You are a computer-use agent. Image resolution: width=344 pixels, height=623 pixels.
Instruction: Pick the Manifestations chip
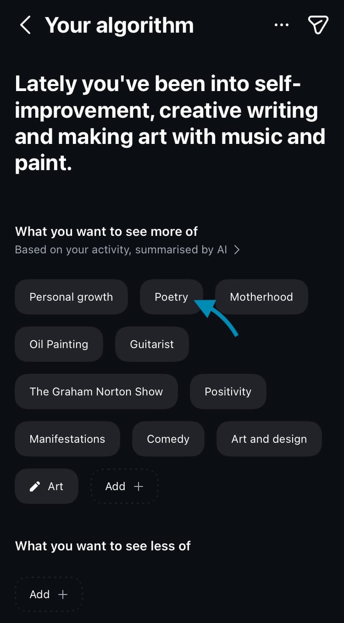(67, 439)
